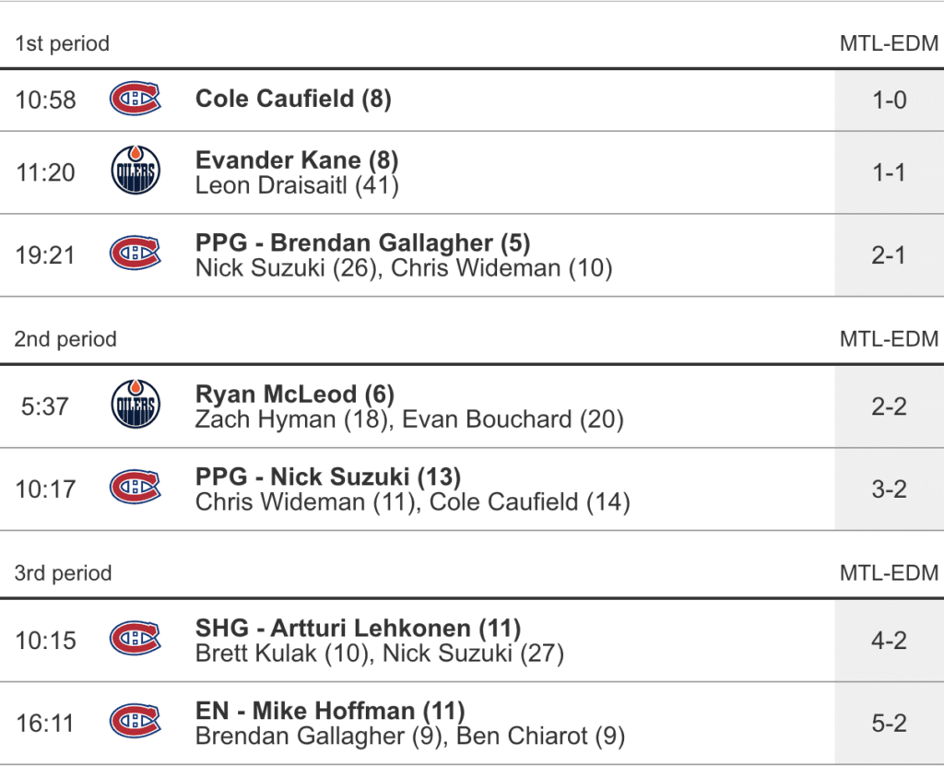Click the Canadiens logo beside Cole Caufield's 10:58 goal

click(135, 99)
